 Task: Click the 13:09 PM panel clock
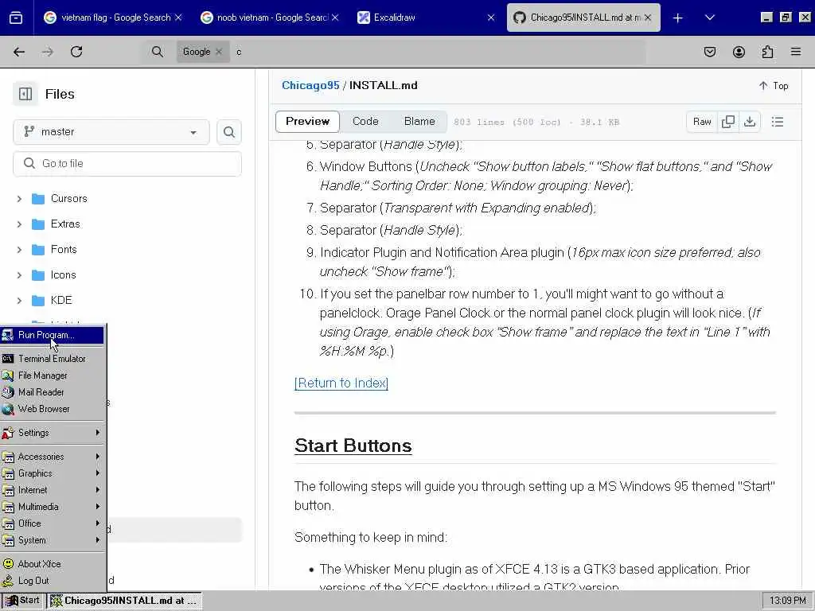(787, 601)
